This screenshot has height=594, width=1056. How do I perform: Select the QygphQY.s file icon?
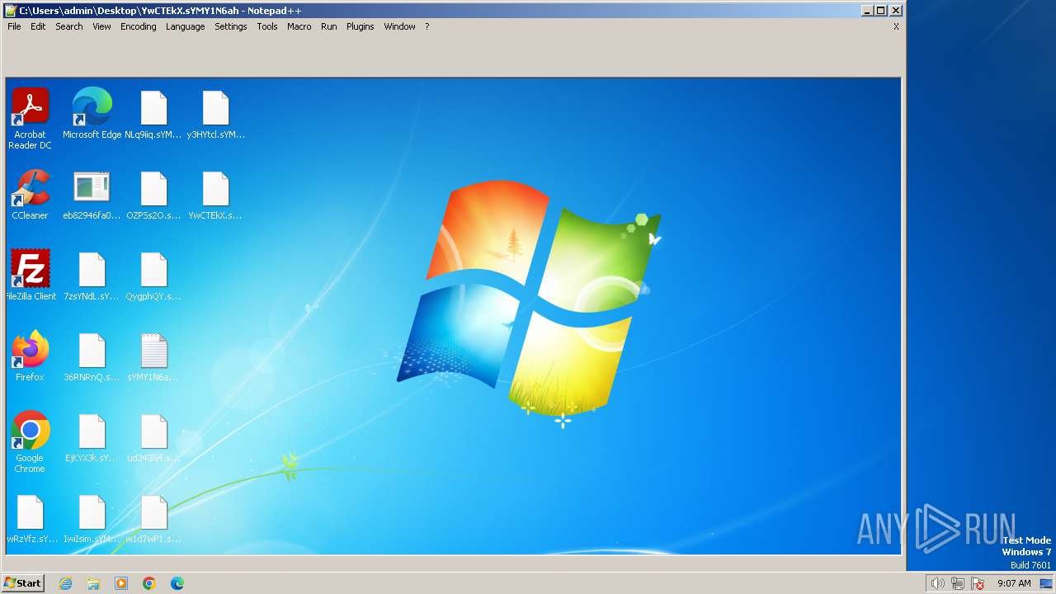pos(153,276)
